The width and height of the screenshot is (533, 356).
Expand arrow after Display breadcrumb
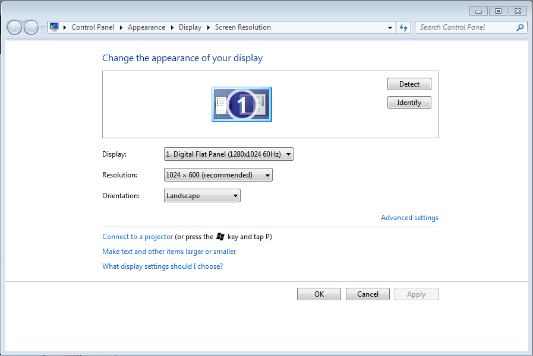(x=209, y=27)
